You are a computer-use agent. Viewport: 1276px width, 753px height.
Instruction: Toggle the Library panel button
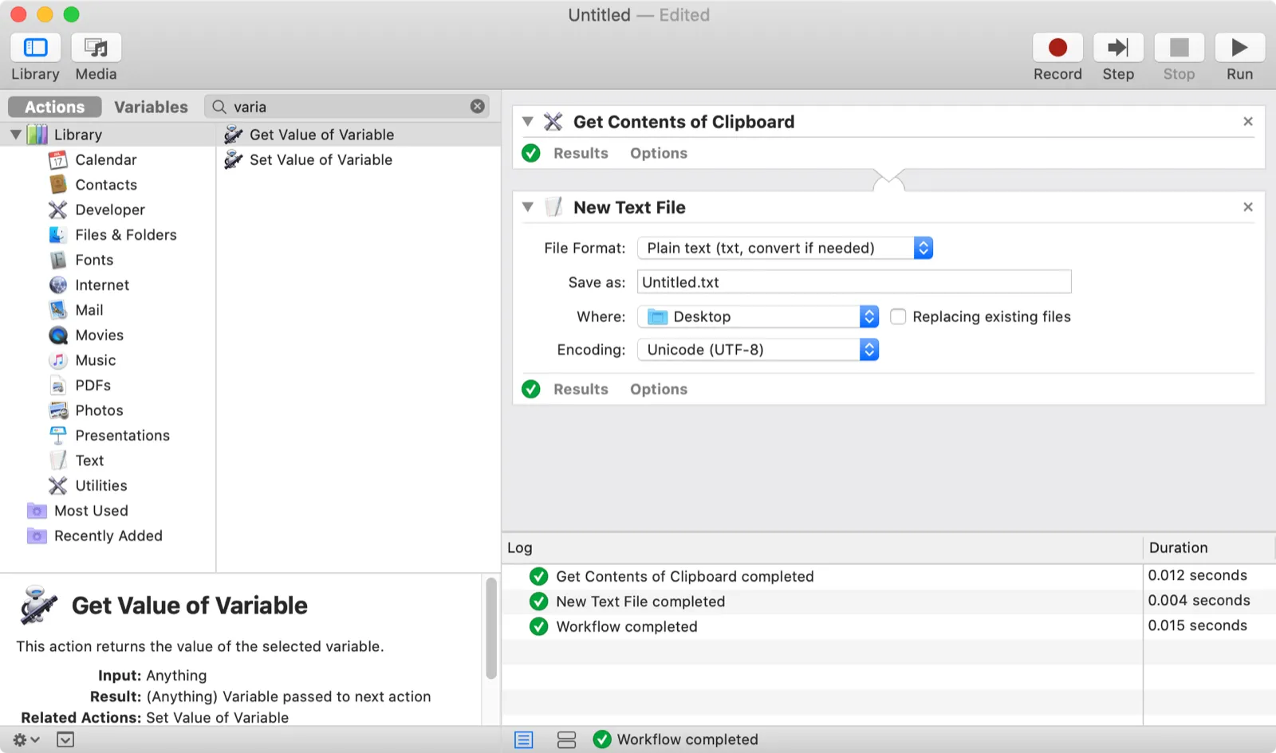pyautogui.click(x=35, y=48)
